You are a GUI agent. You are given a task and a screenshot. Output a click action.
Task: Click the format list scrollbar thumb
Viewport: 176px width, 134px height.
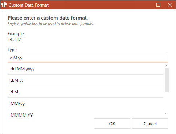click(x=167, y=80)
